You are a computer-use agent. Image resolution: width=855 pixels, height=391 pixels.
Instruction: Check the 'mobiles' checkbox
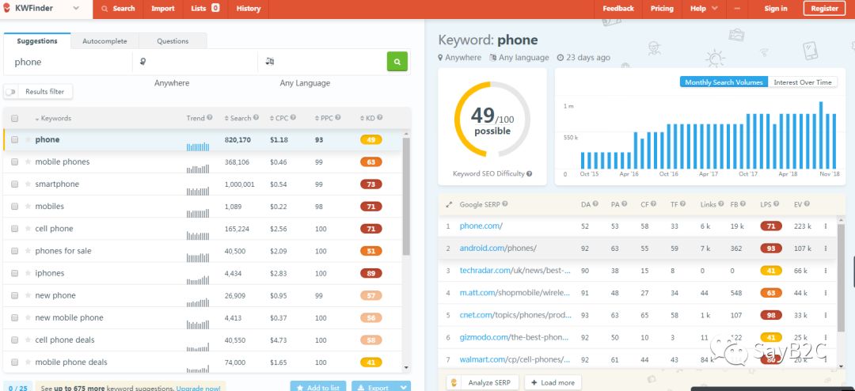(15, 207)
